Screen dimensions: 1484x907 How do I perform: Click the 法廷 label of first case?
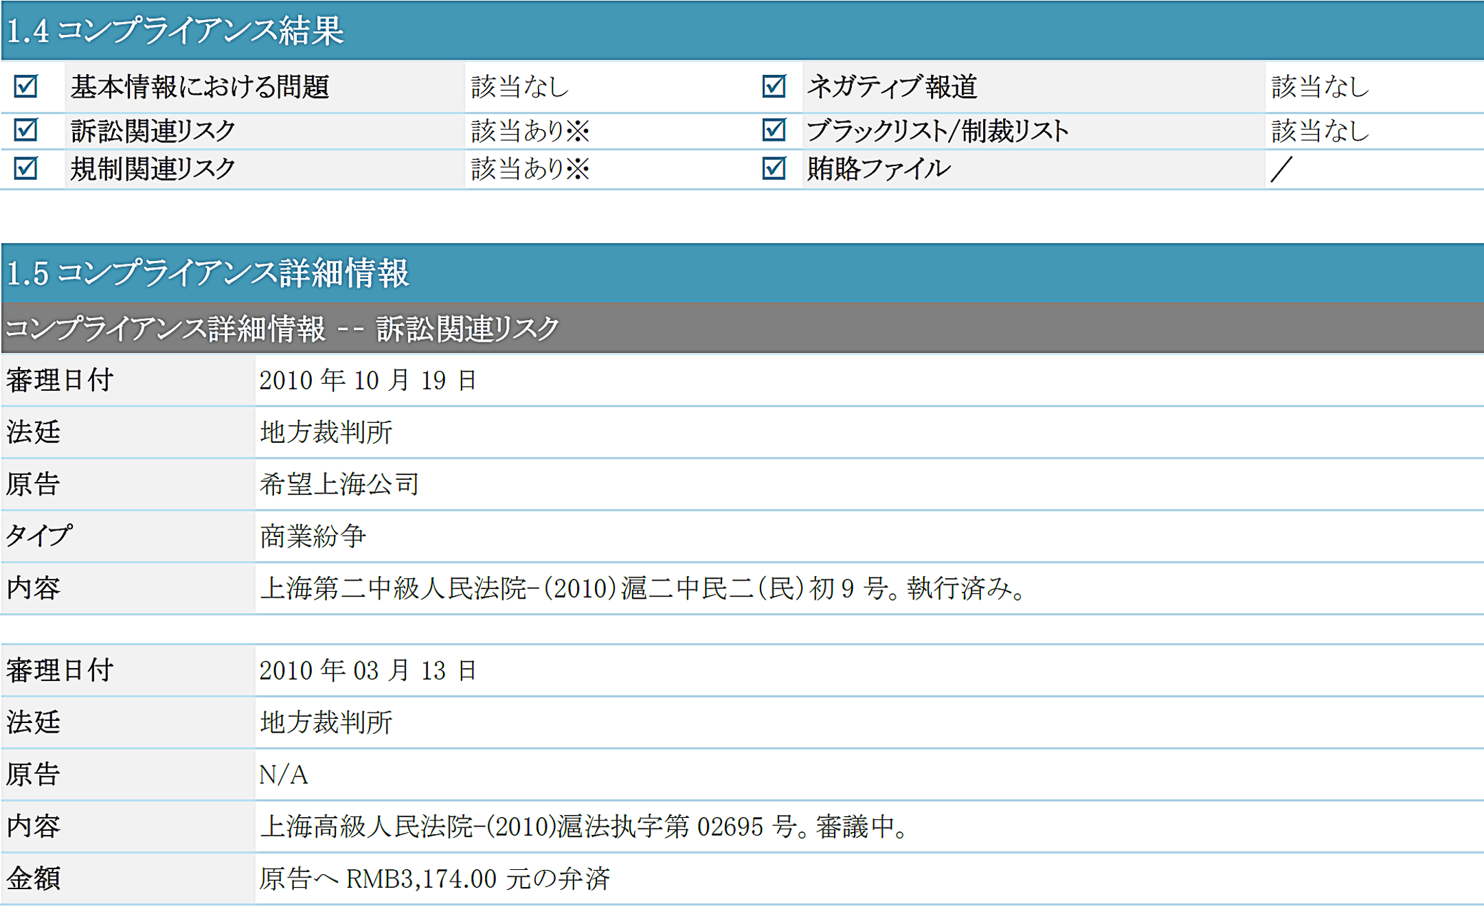(x=33, y=433)
